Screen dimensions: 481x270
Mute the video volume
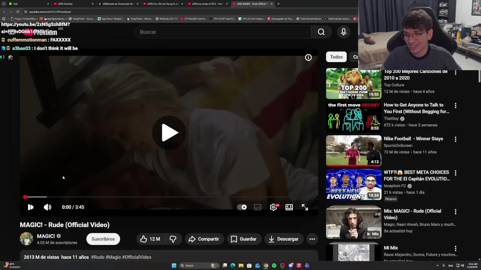[x=47, y=207]
